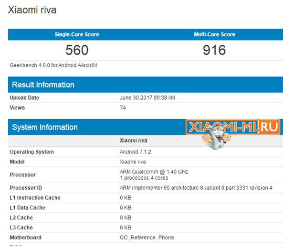Viewport: 283px width, 246px height.
Task: Click the multi-core score value 916
Action: [214, 50]
